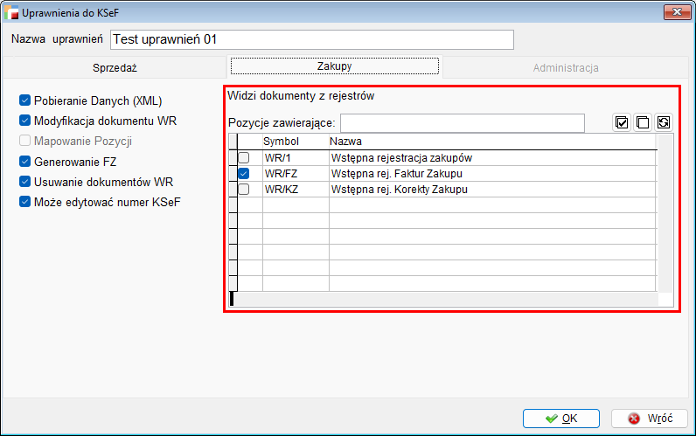Image resolution: width=696 pixels, height=436 pixels.
Task: Focus the Pozycje zawierające filter field
Action: click(462, 123)
